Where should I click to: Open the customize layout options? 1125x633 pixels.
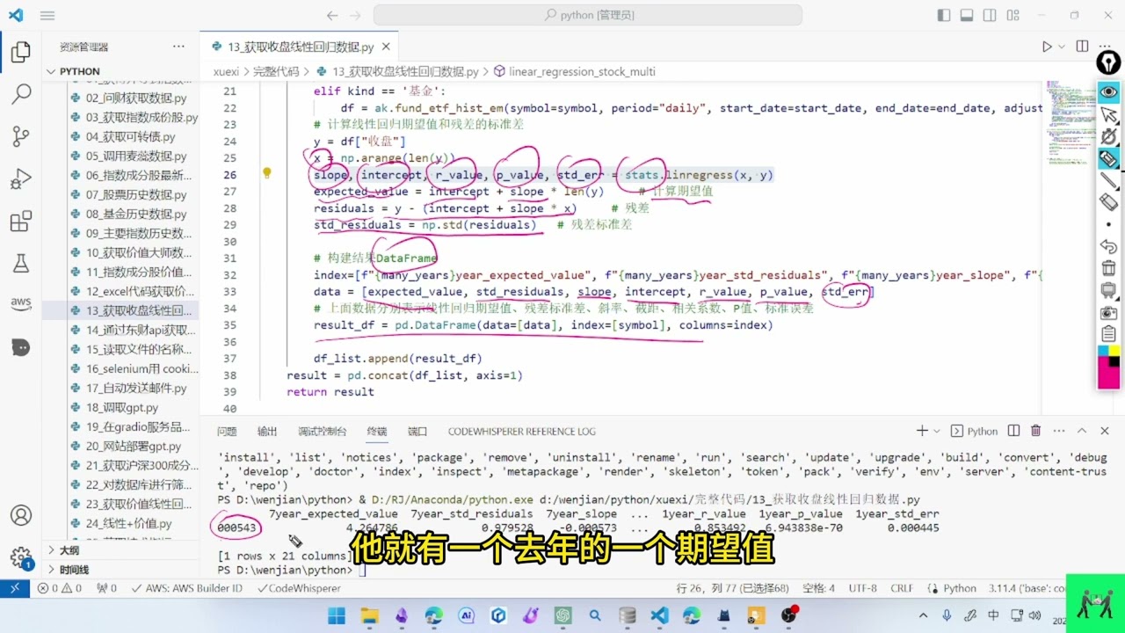click(x=1012, y=15)
